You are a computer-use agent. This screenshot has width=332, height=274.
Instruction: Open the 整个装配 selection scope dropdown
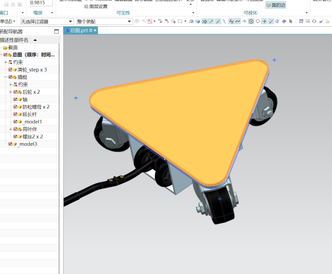pyautogui.click(x=129, y=22)
